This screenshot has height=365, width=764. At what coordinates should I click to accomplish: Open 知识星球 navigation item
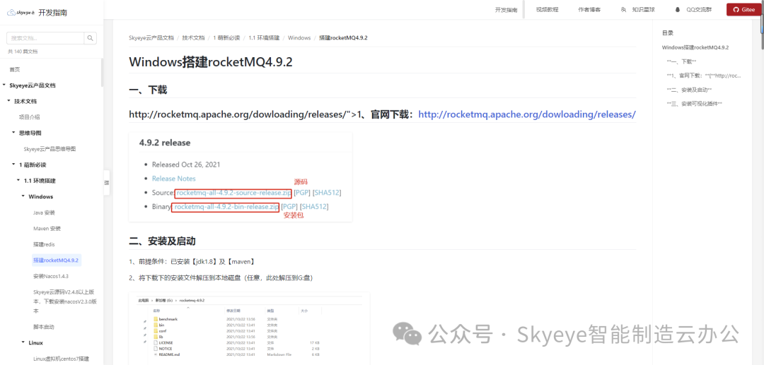click(x=643, y=10)
